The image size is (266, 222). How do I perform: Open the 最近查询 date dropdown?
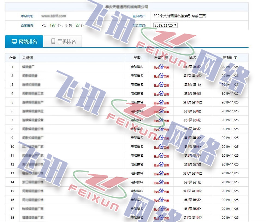coord(165,25)
